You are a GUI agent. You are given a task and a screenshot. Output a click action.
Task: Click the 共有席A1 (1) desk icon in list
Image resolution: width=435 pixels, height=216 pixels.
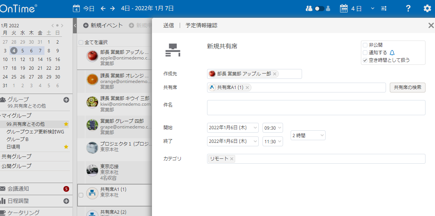click(92, 193)
